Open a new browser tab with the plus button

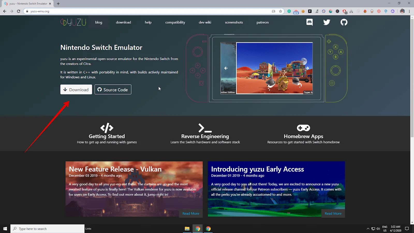(58, 4)
